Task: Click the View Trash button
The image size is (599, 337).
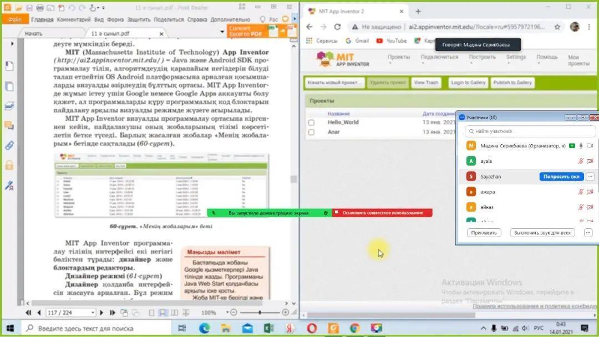Action: tap(426, 83)
